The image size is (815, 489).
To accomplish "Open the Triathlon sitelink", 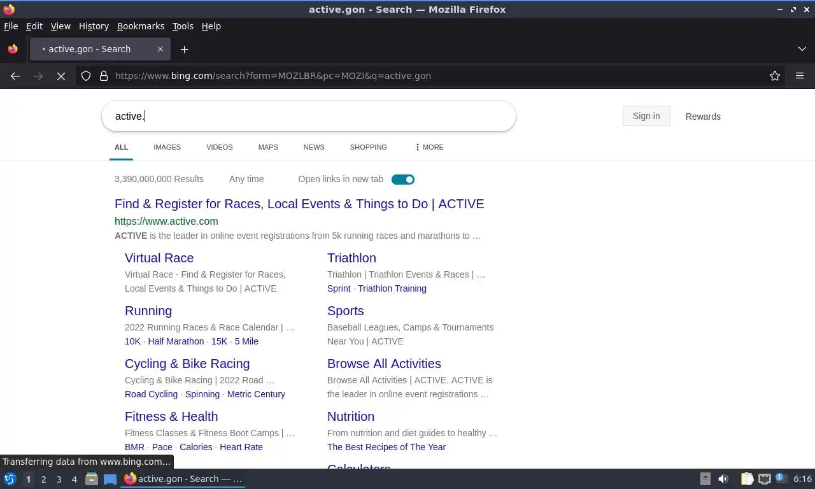I will pos(351,258).
